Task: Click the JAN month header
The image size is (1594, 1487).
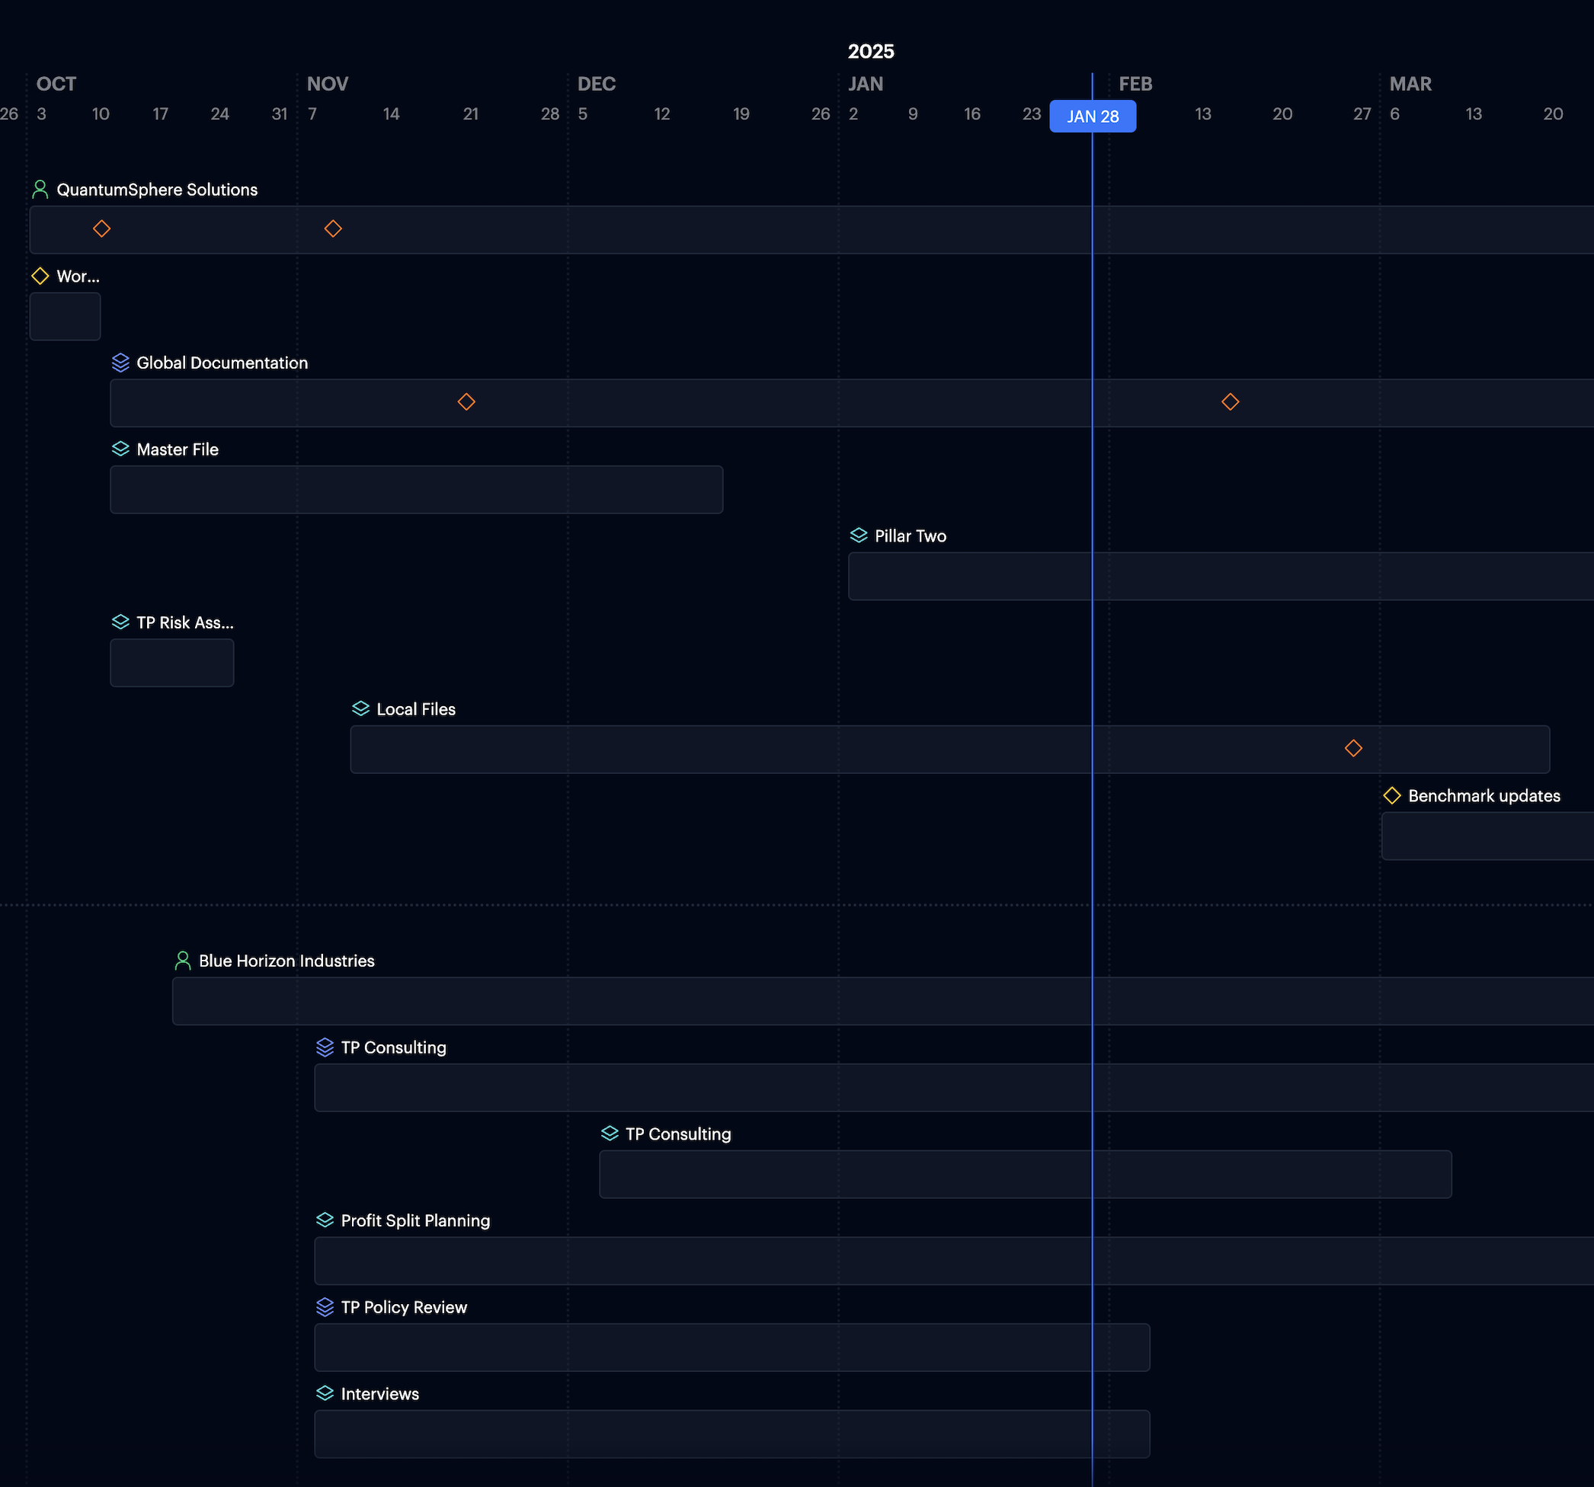Action: (x=866, y=83)
